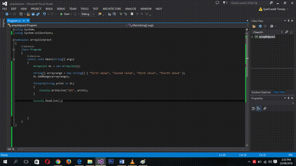The width and height of the screenshot is (296, 166).
Task: Pin the Properties panel
Action: 288,98
